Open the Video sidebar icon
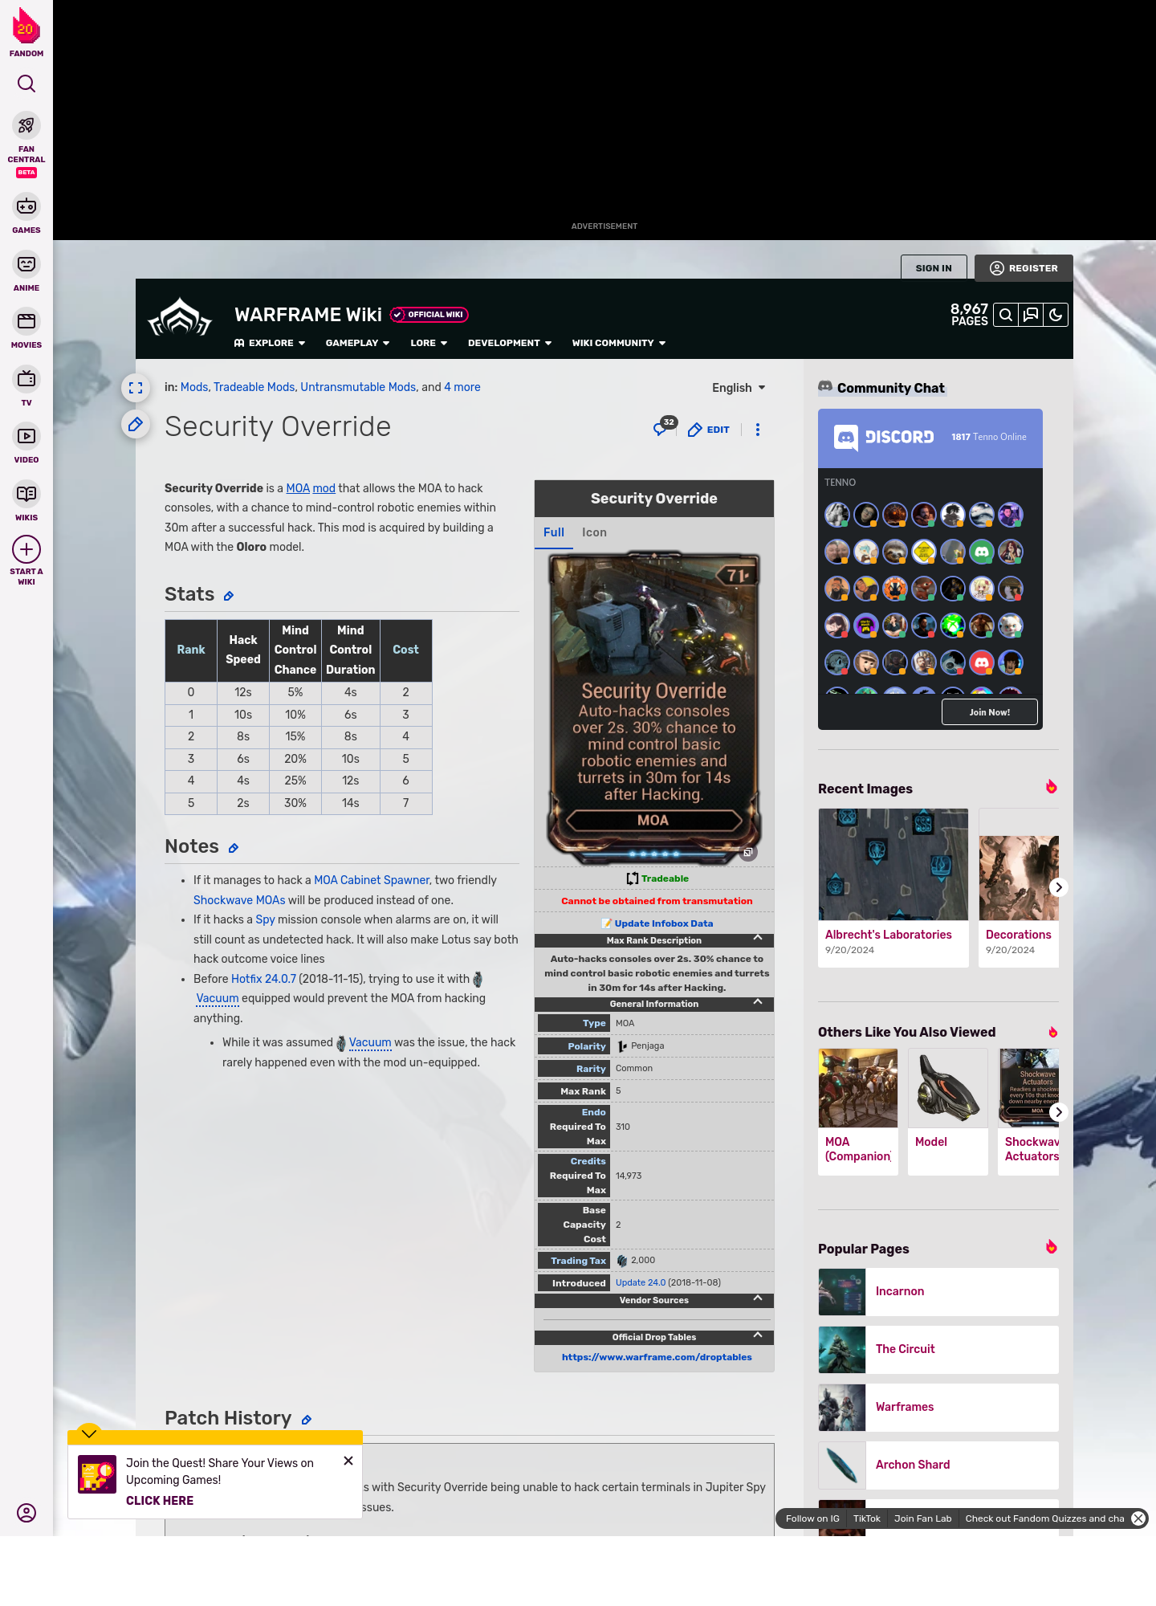This screenshot has height=1606, width=1156. coord(26,436)
